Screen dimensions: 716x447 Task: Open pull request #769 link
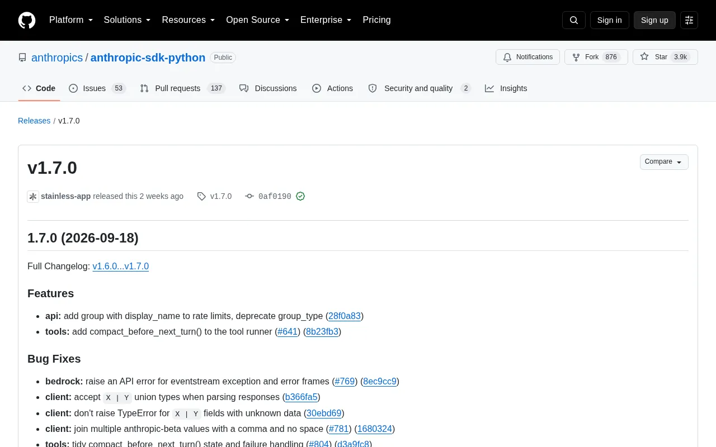345,382
